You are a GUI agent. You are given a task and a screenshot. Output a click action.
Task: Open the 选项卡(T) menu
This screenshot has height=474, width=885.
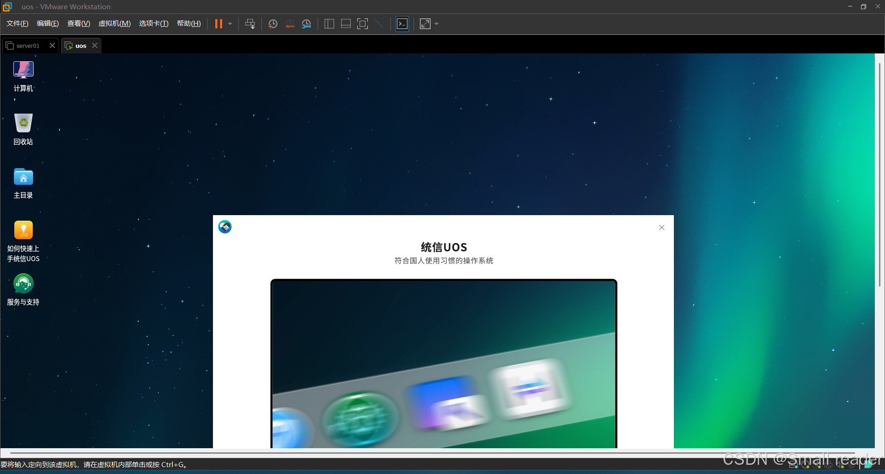point(154,23)
